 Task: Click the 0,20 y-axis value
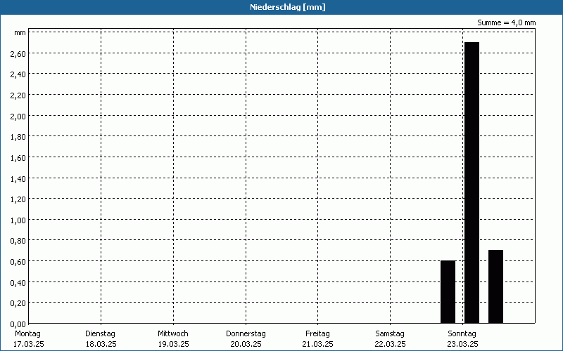18,303
